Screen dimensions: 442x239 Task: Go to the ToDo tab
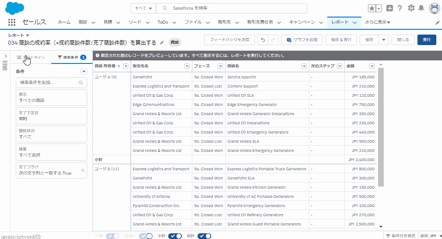tap(163, 22)
